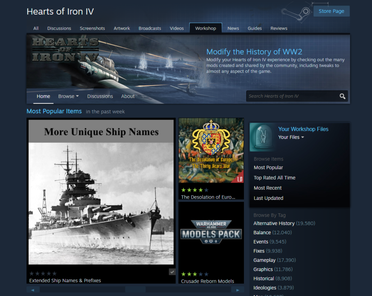Click the Hearts of Iron IV page title
This screenshot has height=296, width=372.
[x=60, y=12]
